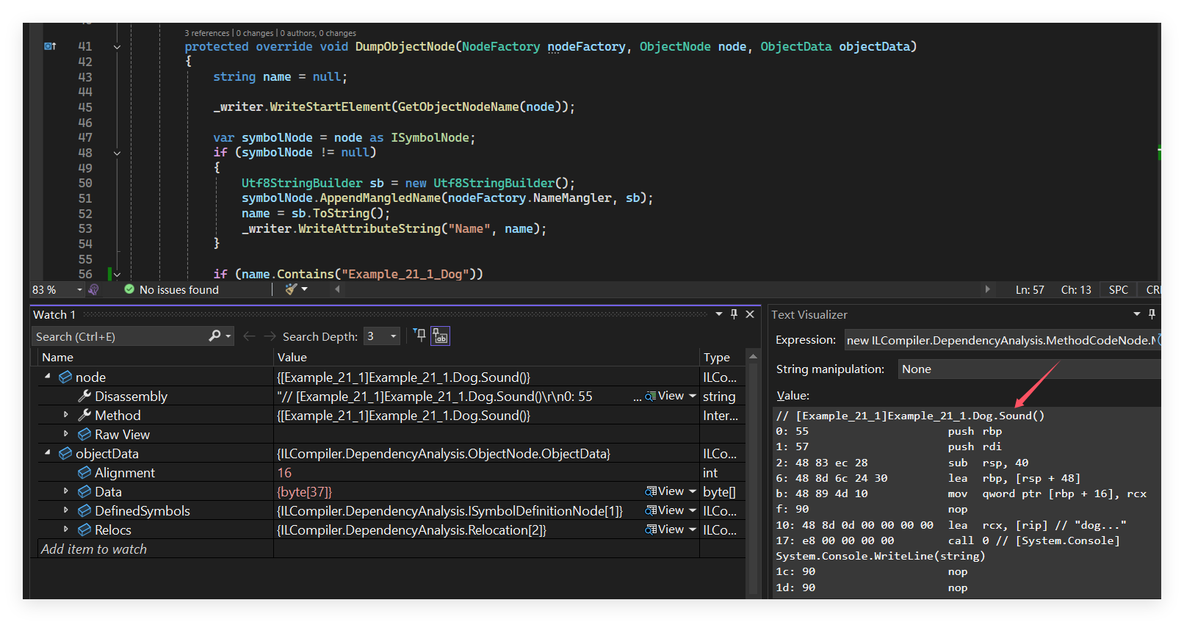
Task: Click the Expression text field in Text Visualizer
Action: click(x=1002, y=340)
